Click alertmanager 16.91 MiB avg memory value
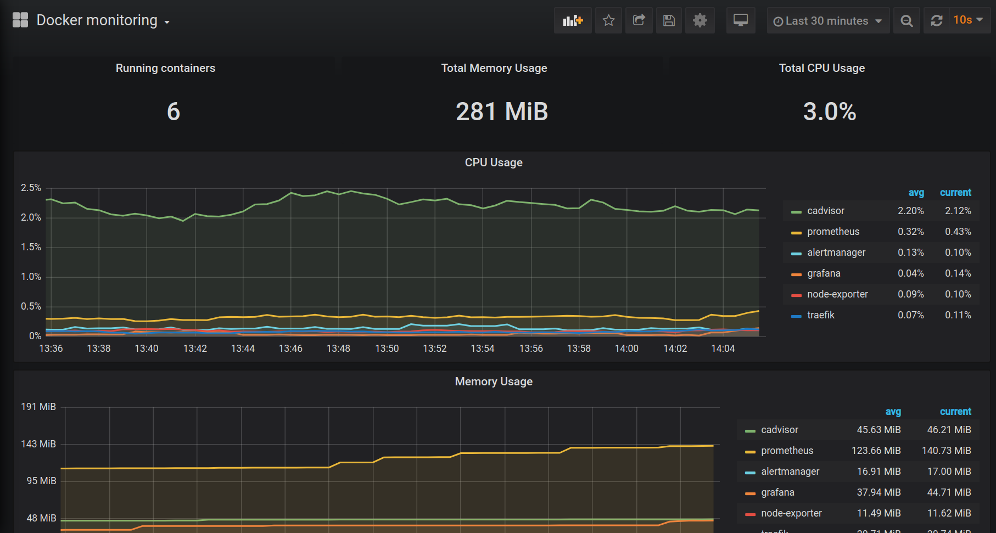 (x=879, y=472)
